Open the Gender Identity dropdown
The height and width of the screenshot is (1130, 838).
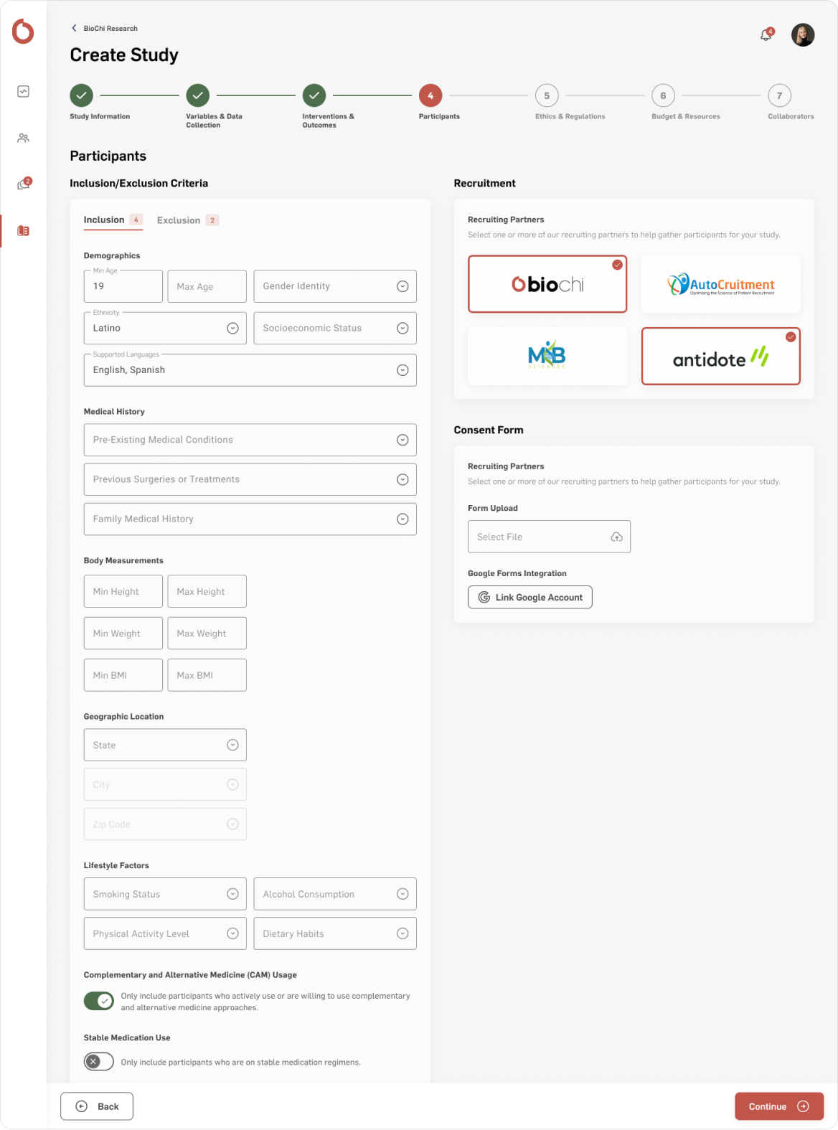(335, 286)
